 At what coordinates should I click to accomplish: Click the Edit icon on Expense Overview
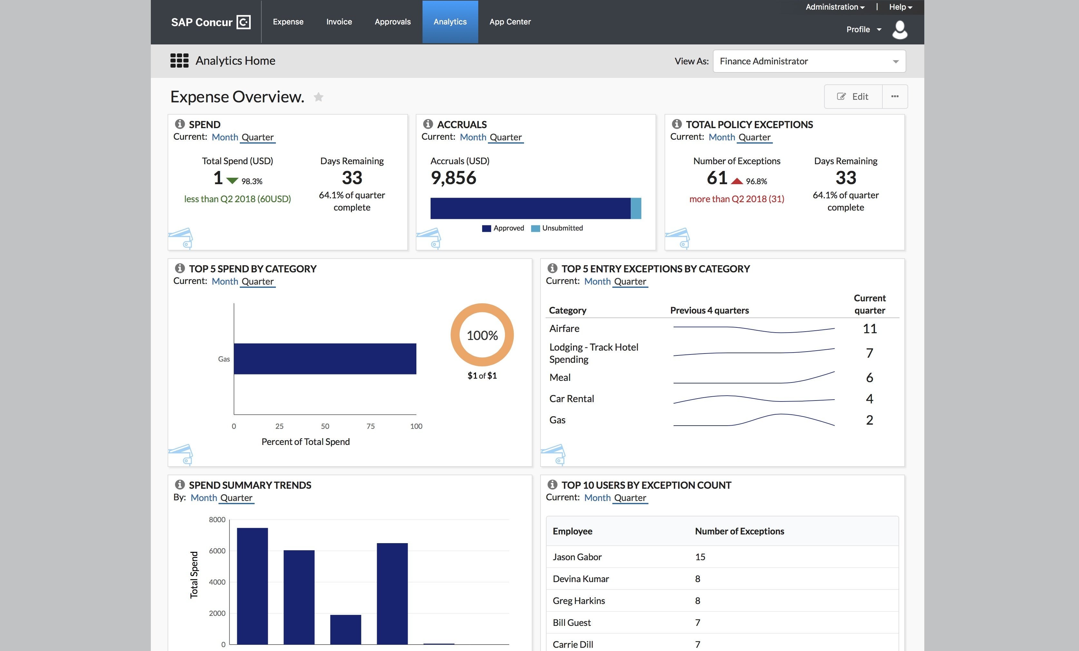(x=841, y=96)
